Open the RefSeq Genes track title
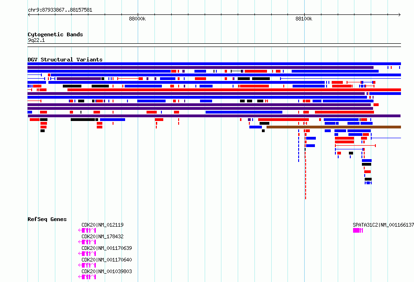Viewport: 414px width, 282px height. pyautogui.click(x=47, y=219)
